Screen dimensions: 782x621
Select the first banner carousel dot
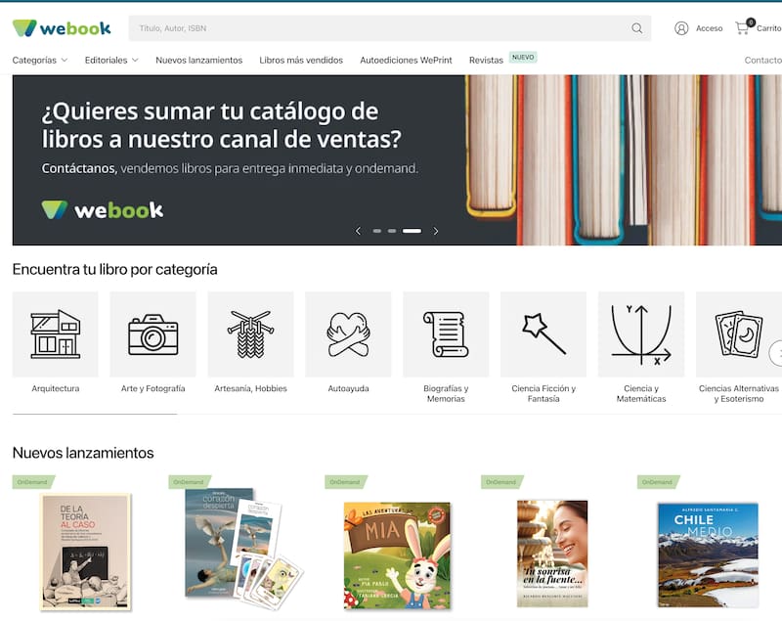pos(377,231)
